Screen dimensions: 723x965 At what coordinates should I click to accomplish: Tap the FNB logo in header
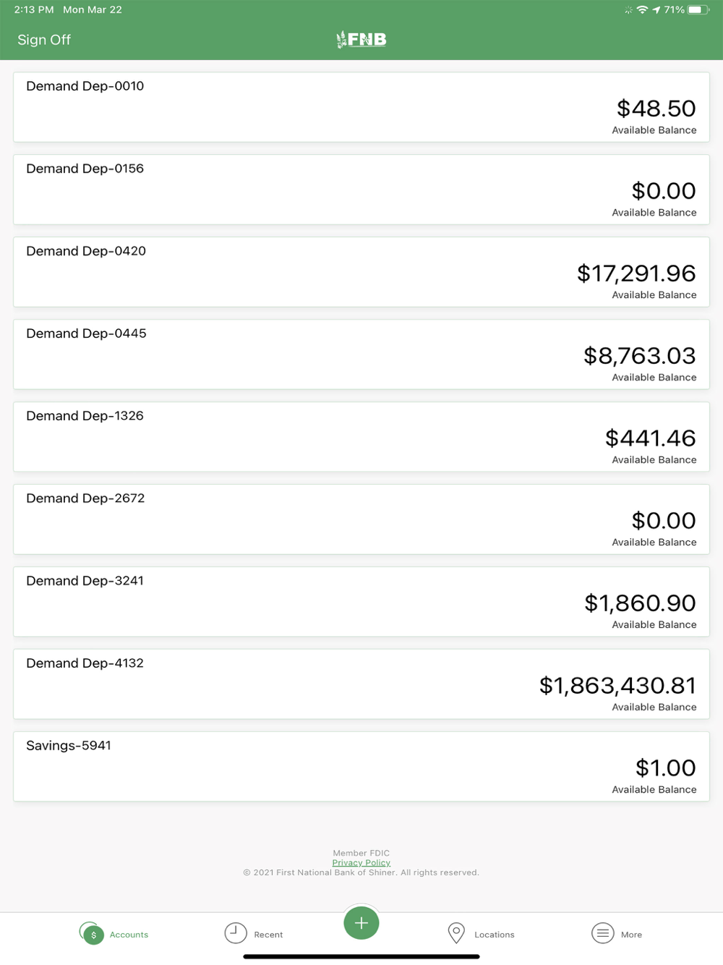click(361, 40)
